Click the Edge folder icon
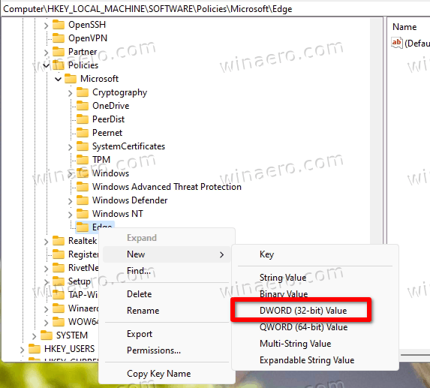 pos(83,227)
